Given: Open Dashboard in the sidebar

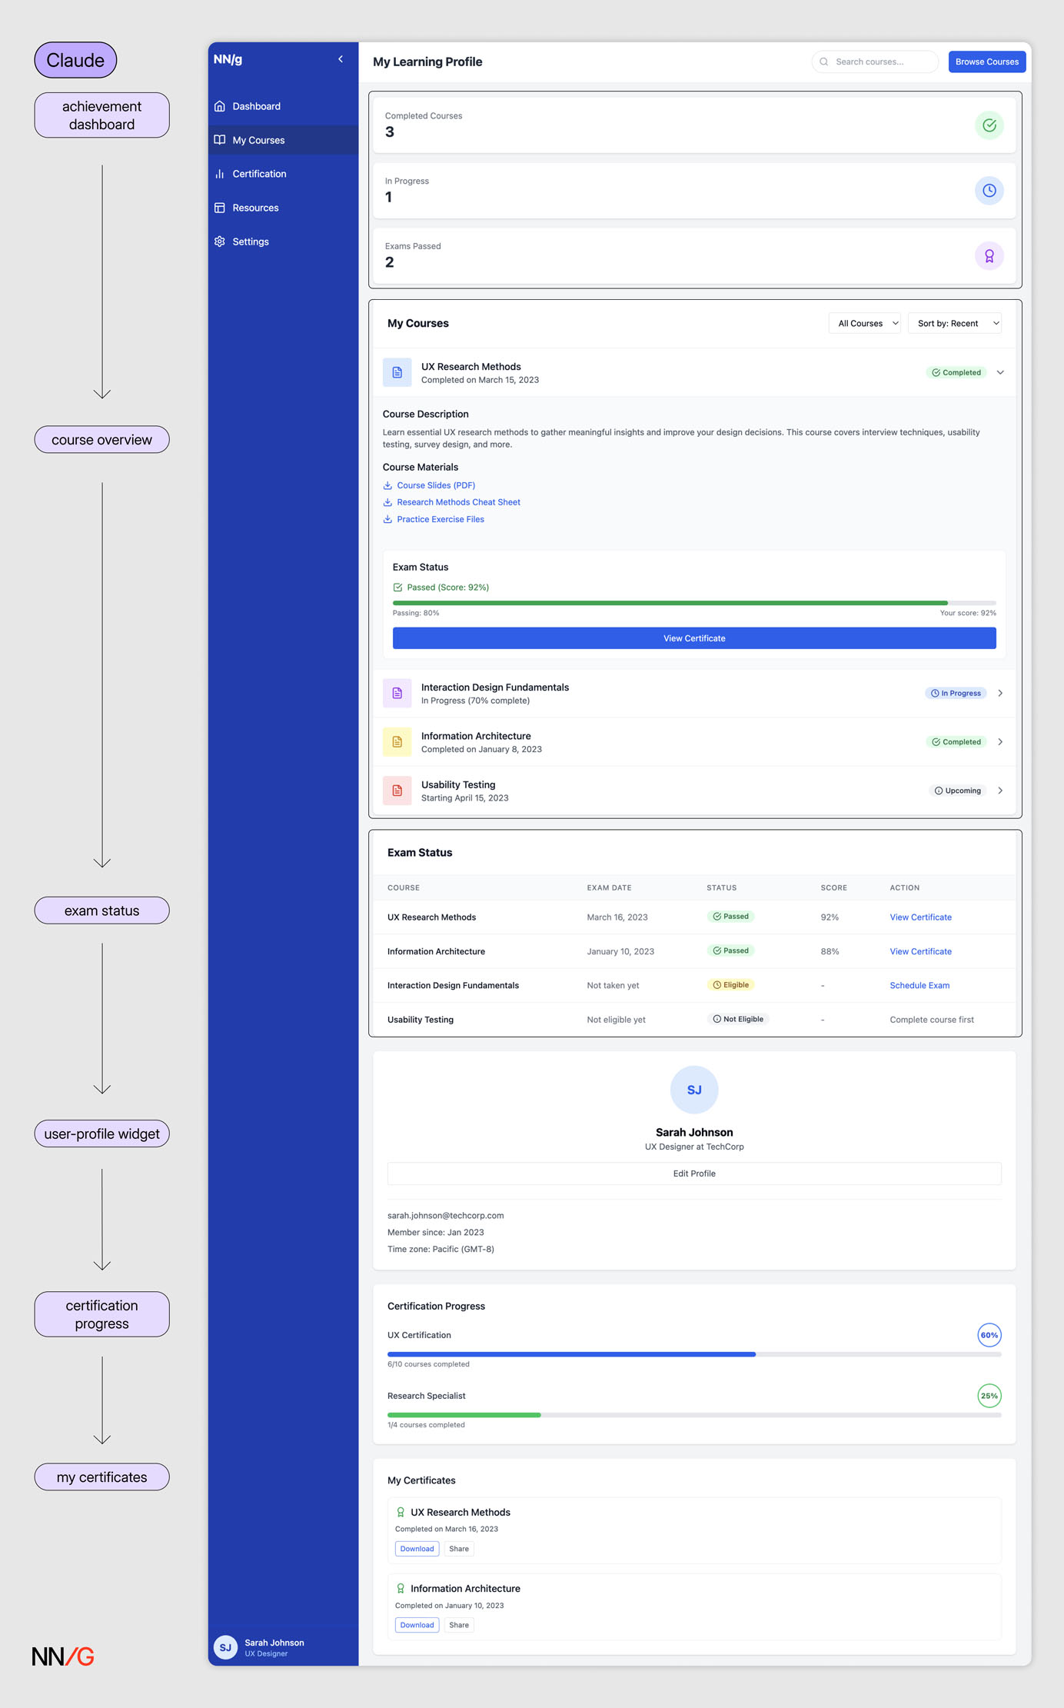Looking at the screenshot, I should (283, 106).
